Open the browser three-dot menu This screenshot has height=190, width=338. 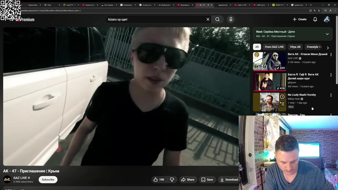(x=335, y=11)
